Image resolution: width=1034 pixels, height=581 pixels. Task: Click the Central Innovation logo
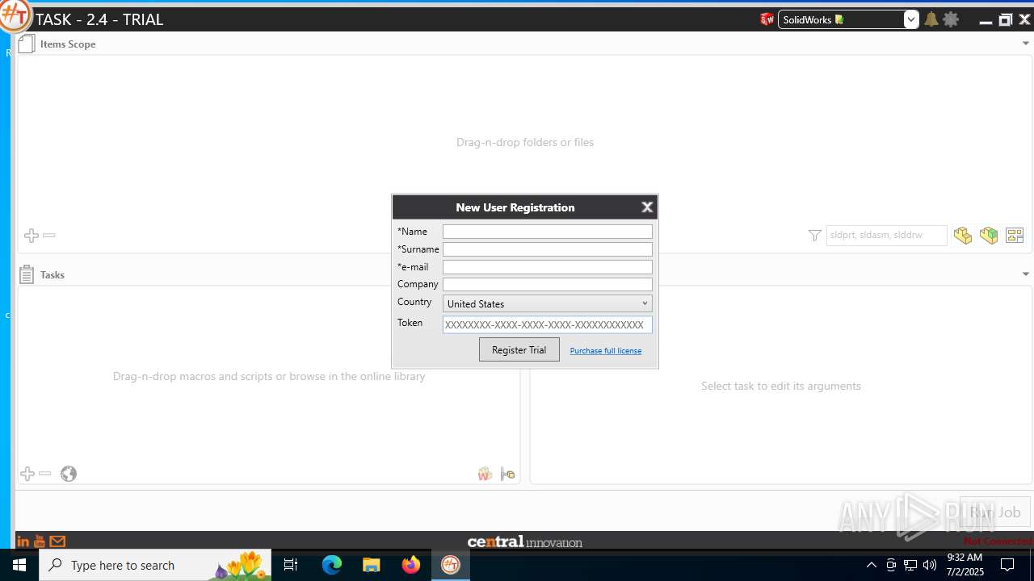525,541
